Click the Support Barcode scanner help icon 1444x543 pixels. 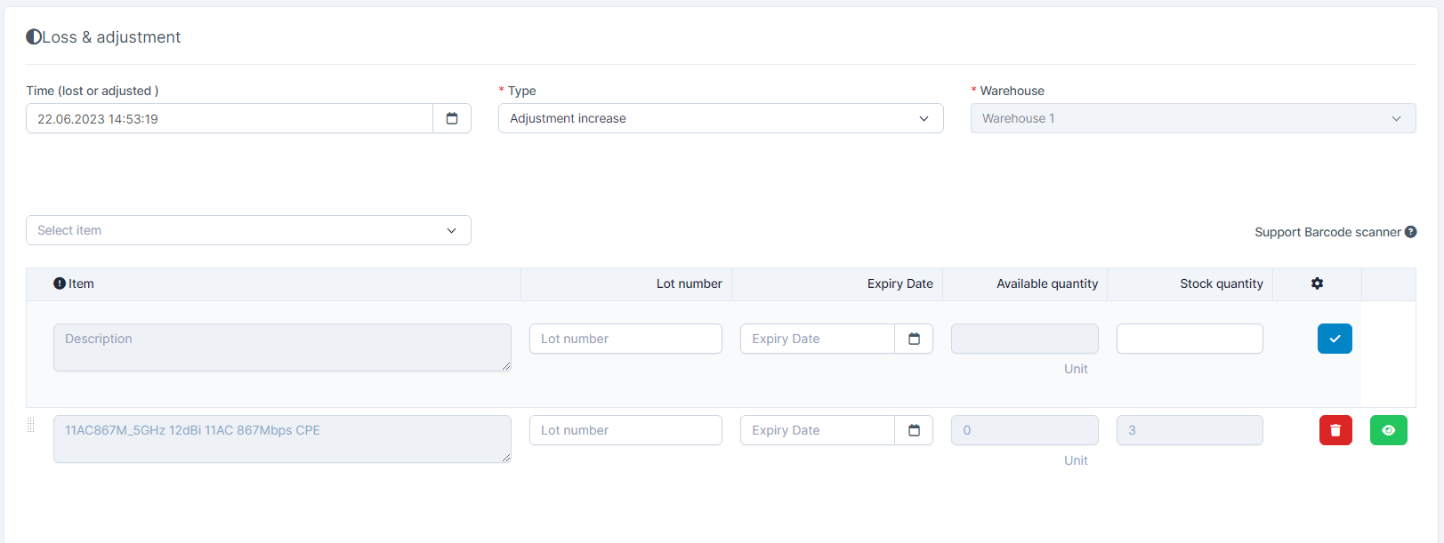tap(1410, 232)
